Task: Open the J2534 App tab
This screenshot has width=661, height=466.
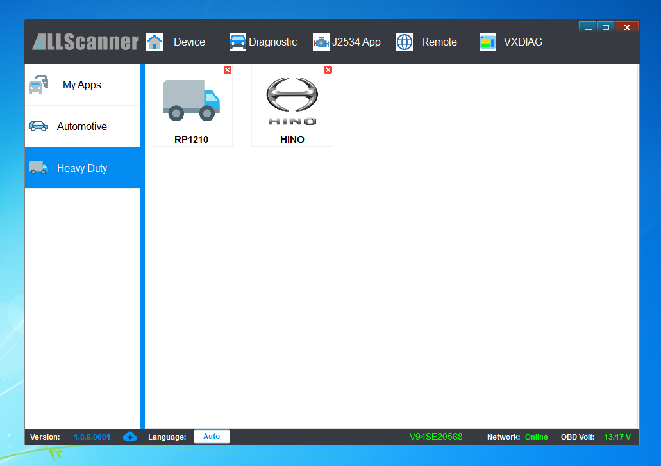Action: [x=356, y=42]
